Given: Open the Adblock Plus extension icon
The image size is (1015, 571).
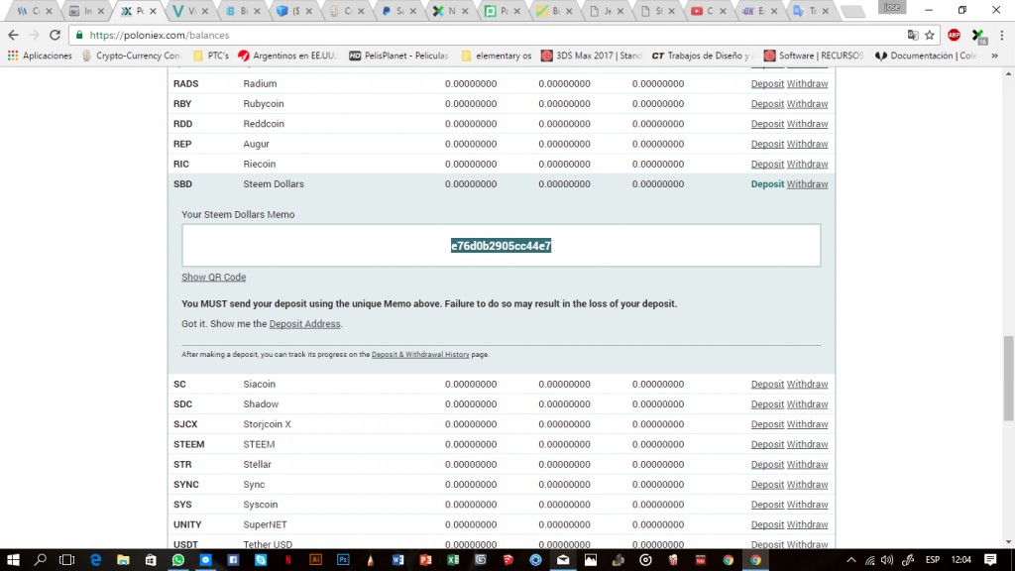Looking at the screenshot, I should coord(954,35).
